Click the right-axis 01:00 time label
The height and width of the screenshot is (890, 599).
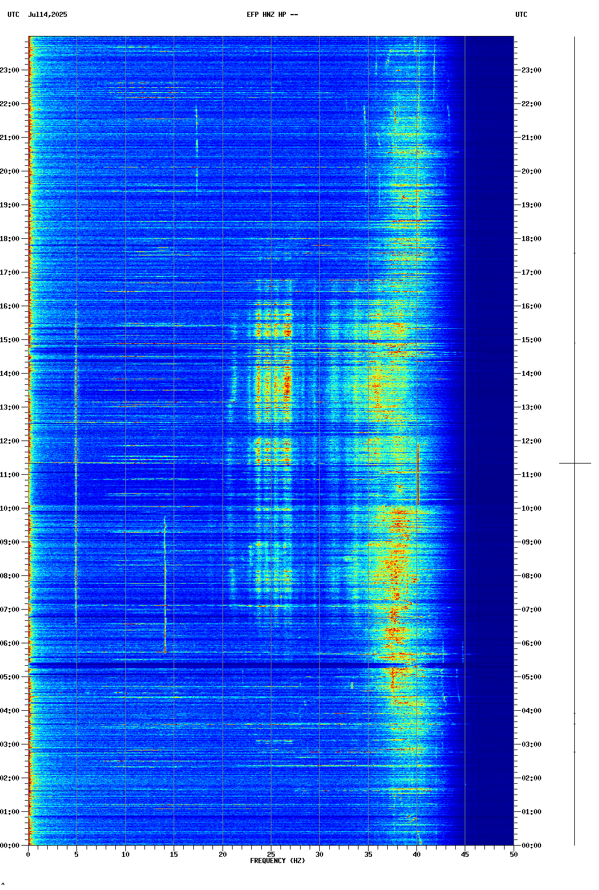pos(532,812)
